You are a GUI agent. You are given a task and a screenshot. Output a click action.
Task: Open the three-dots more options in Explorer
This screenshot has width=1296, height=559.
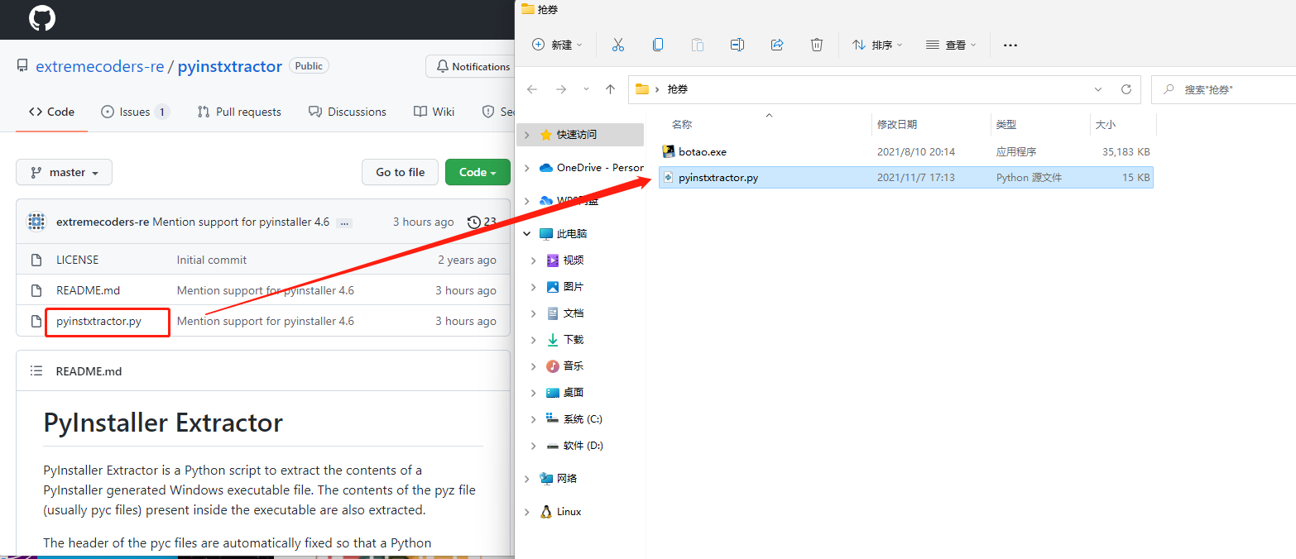tap(1010, 45)
